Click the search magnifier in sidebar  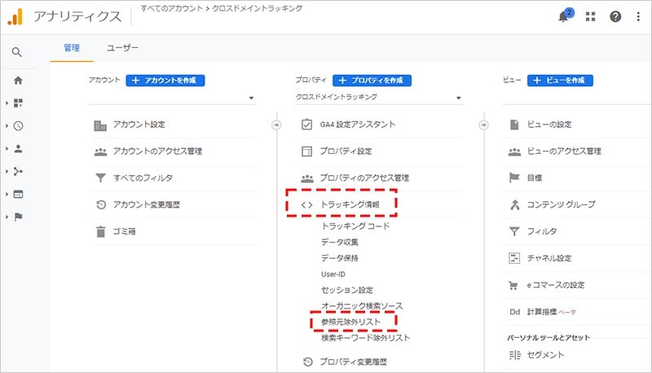click(18, 53)
